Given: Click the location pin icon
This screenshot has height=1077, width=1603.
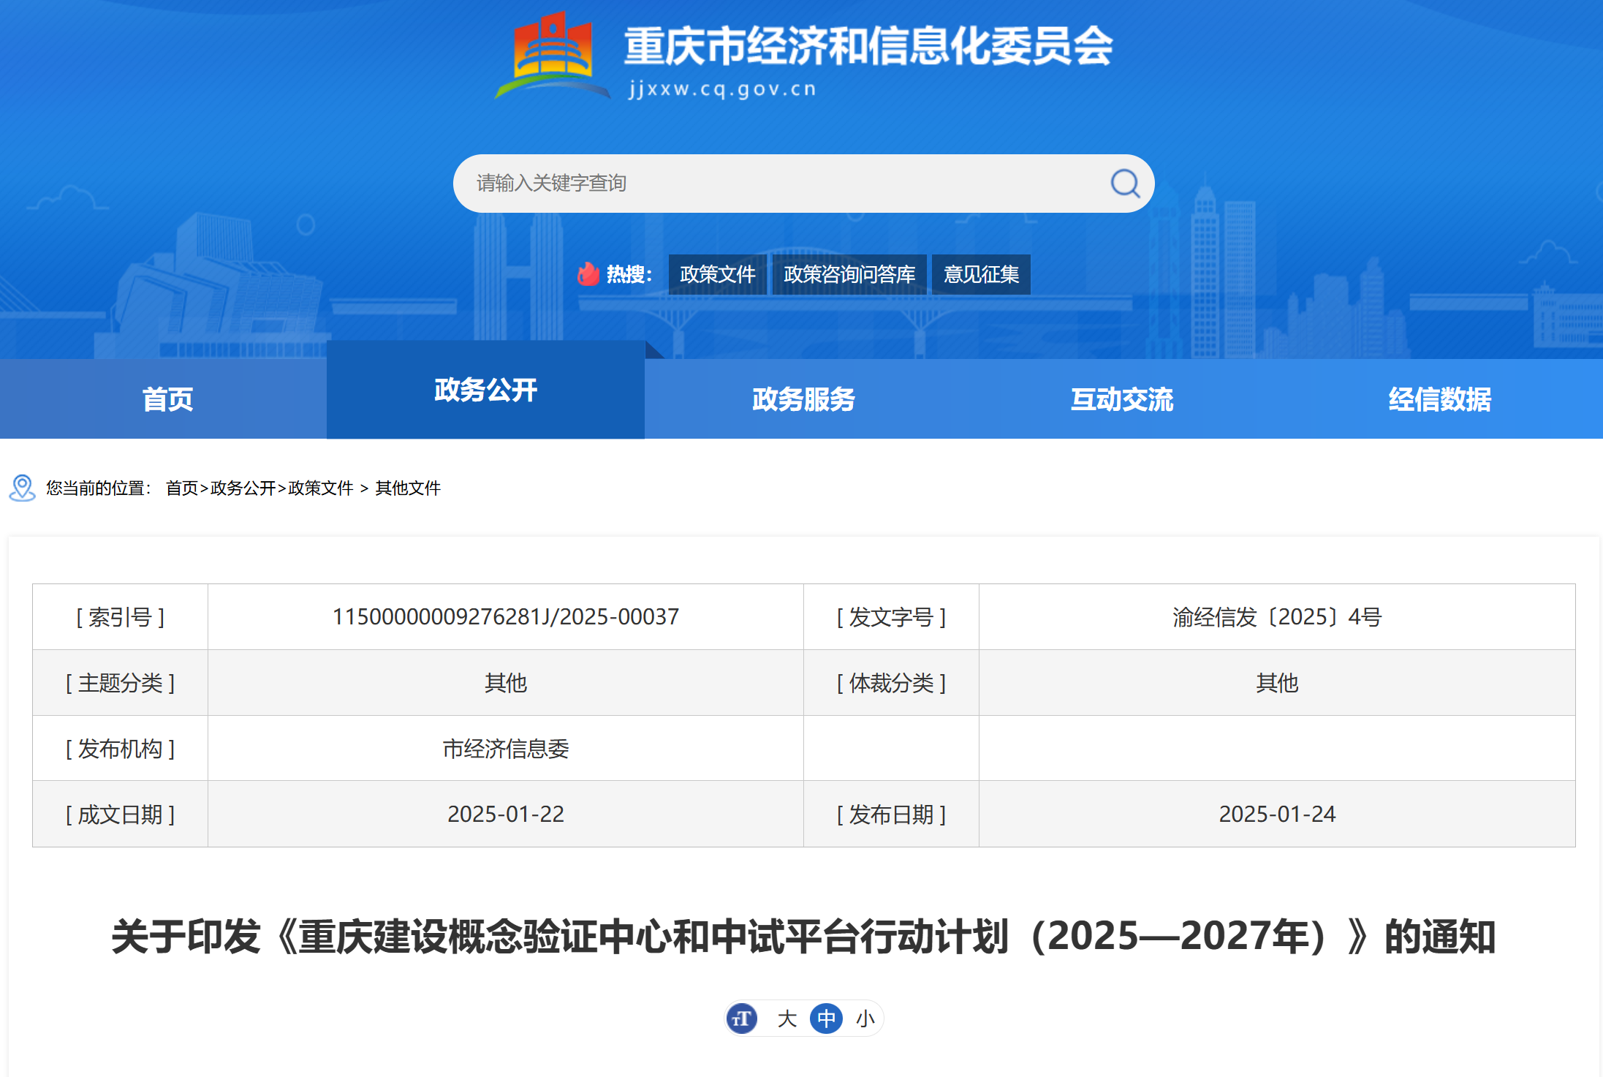Looking at the screenshot, I should coord(22,488).
